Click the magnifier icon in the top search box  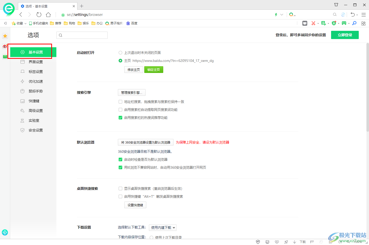[x=335, y=15]
